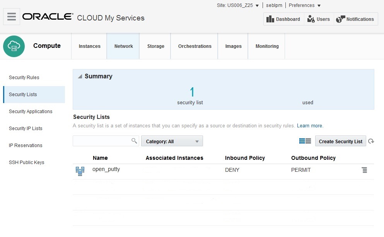Switch to grid view layout
This screenshot has height=237, width=384.
(x=302, y=141)
